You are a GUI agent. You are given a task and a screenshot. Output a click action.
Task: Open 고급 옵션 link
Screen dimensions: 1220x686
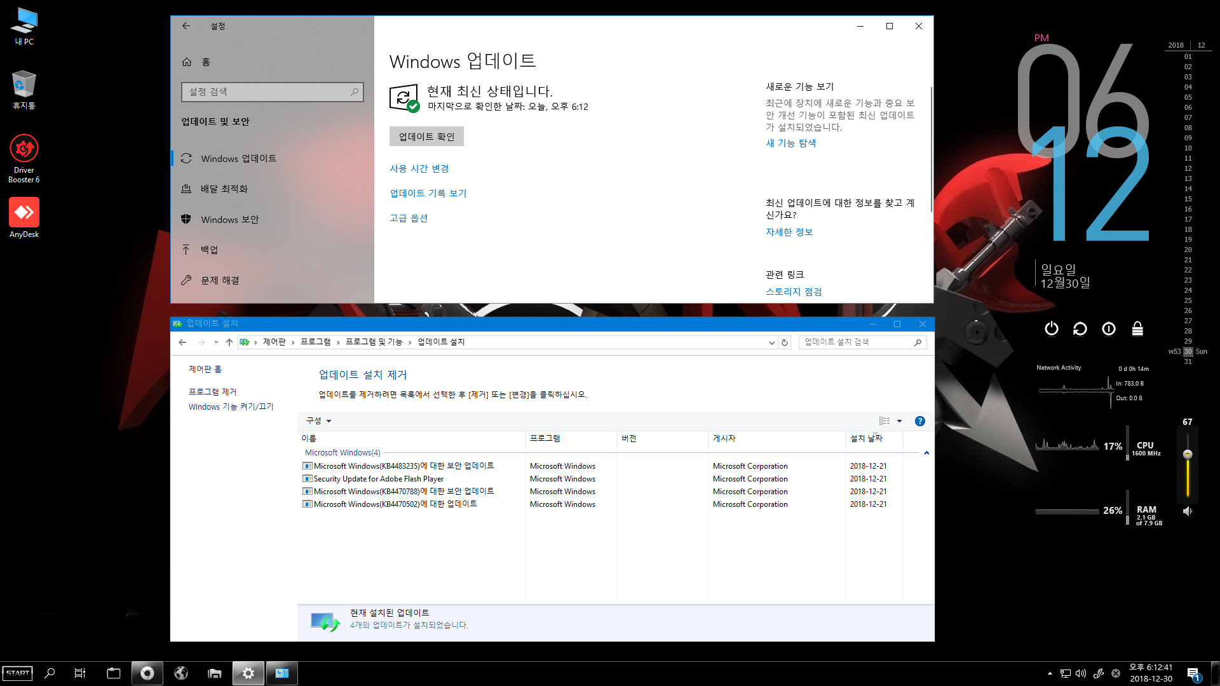[409, 218]
